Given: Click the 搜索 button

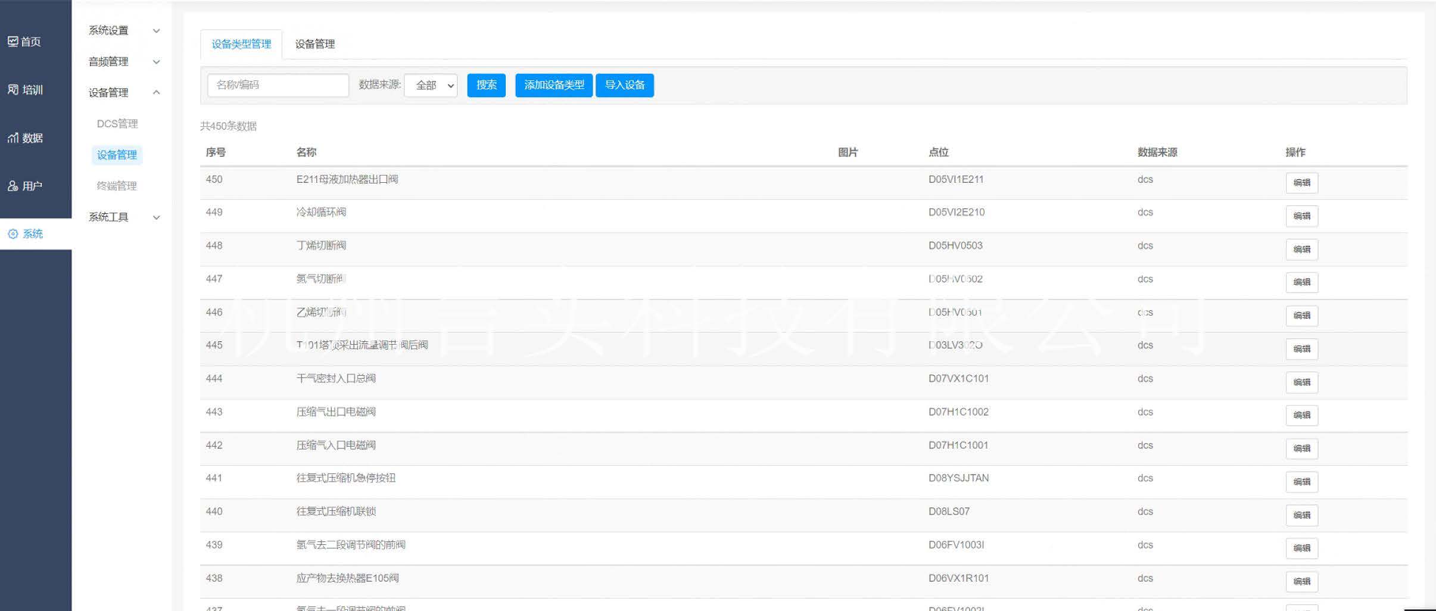Looking at the screenshot, I should (x=486, y=85).
